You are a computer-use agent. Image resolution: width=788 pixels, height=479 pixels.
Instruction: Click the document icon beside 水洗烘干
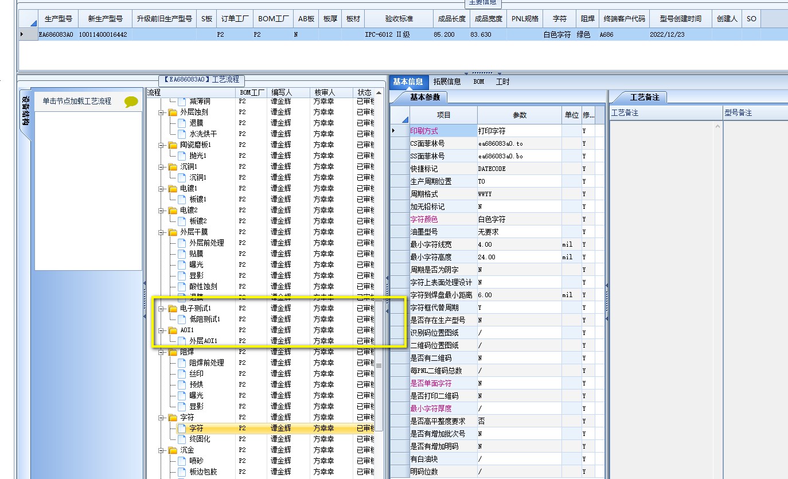click(x=182, y=134)
